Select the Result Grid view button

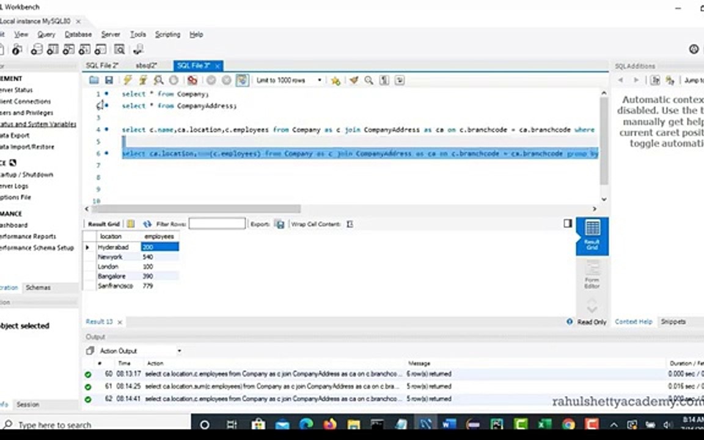[x=592, y=236]
